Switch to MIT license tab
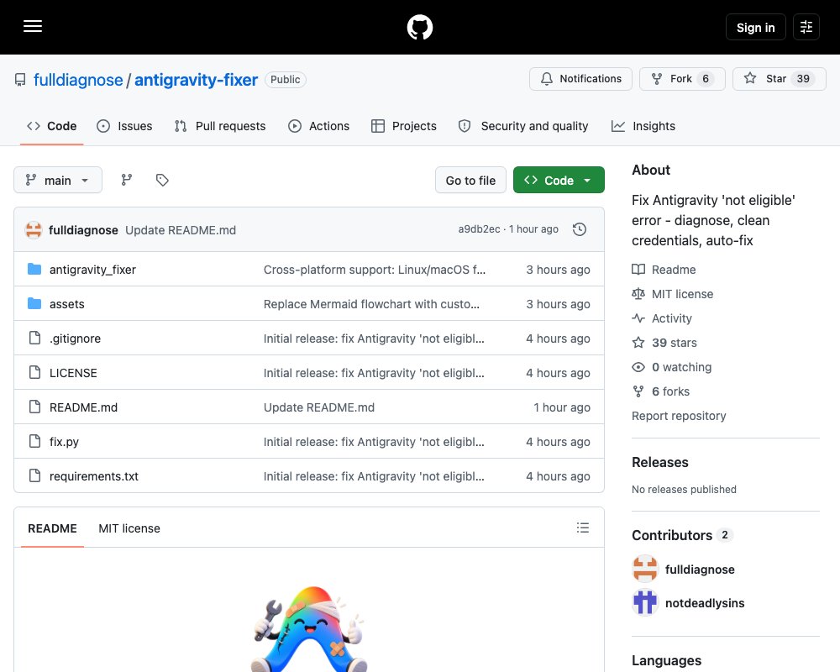840x672 pixels. [129, 528]
